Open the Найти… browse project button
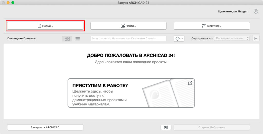 coord(128,26)
